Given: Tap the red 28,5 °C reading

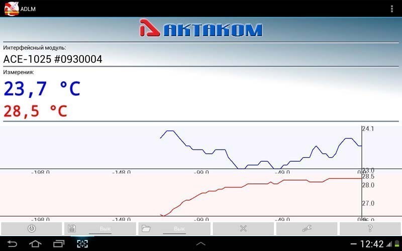Looking at the screenshot, I should (x=36, y=111).
